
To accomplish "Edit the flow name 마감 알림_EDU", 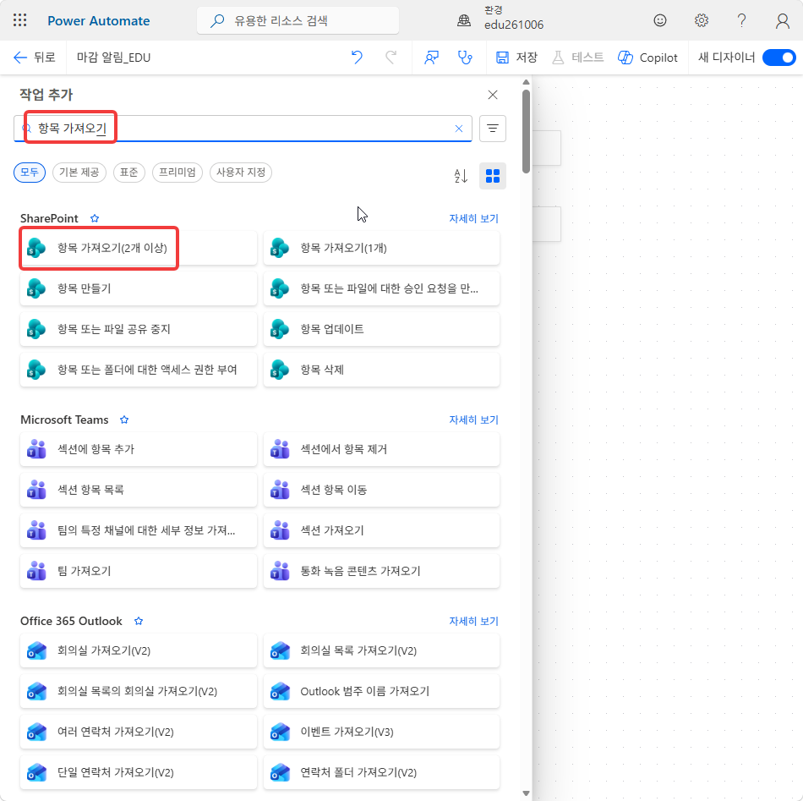I will [x=114, y=58].
